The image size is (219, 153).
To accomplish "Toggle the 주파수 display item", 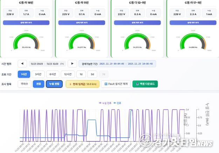I will (24, 84).
